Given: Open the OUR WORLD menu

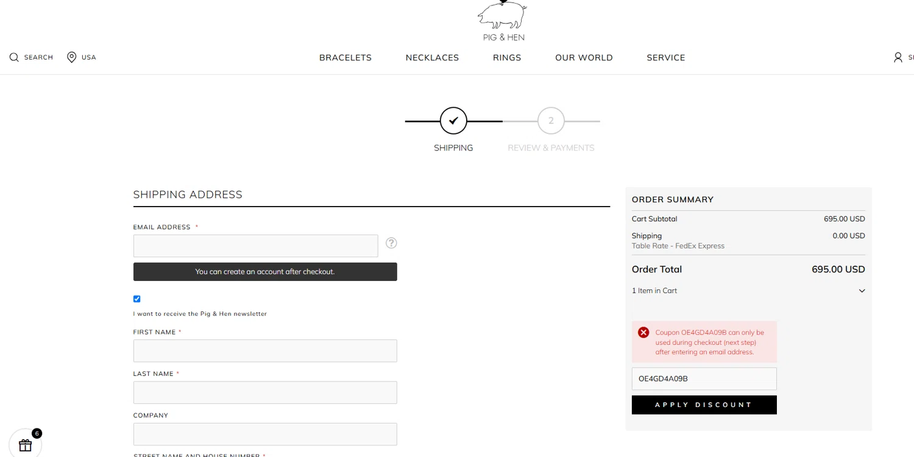Looking at the screenshot, I should point(584,57).
